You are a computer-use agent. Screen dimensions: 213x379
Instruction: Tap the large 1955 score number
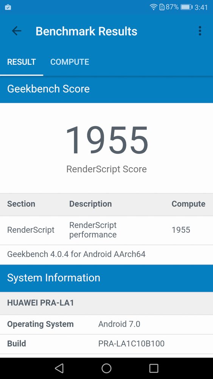pyautogui.click(x=107, y=140)
